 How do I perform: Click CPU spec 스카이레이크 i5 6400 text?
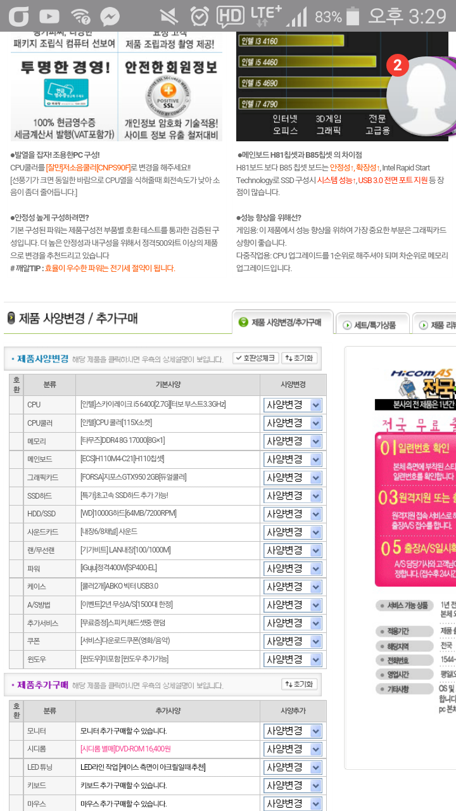point(153,405)
